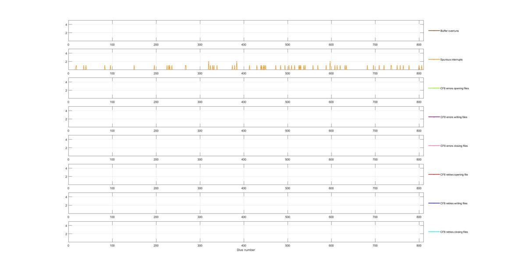Click the '100' tick under the Buffer overruns plot
The image size is (526, 272).
112,45
